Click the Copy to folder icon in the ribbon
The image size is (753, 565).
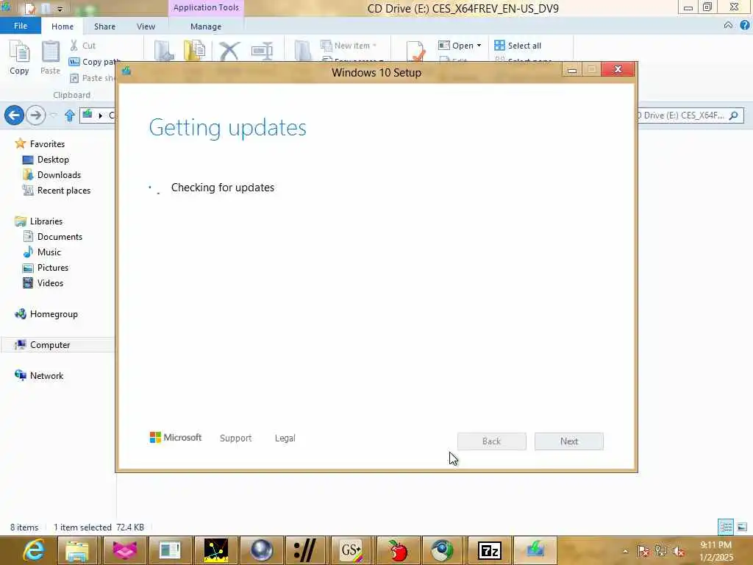[194, 51]
